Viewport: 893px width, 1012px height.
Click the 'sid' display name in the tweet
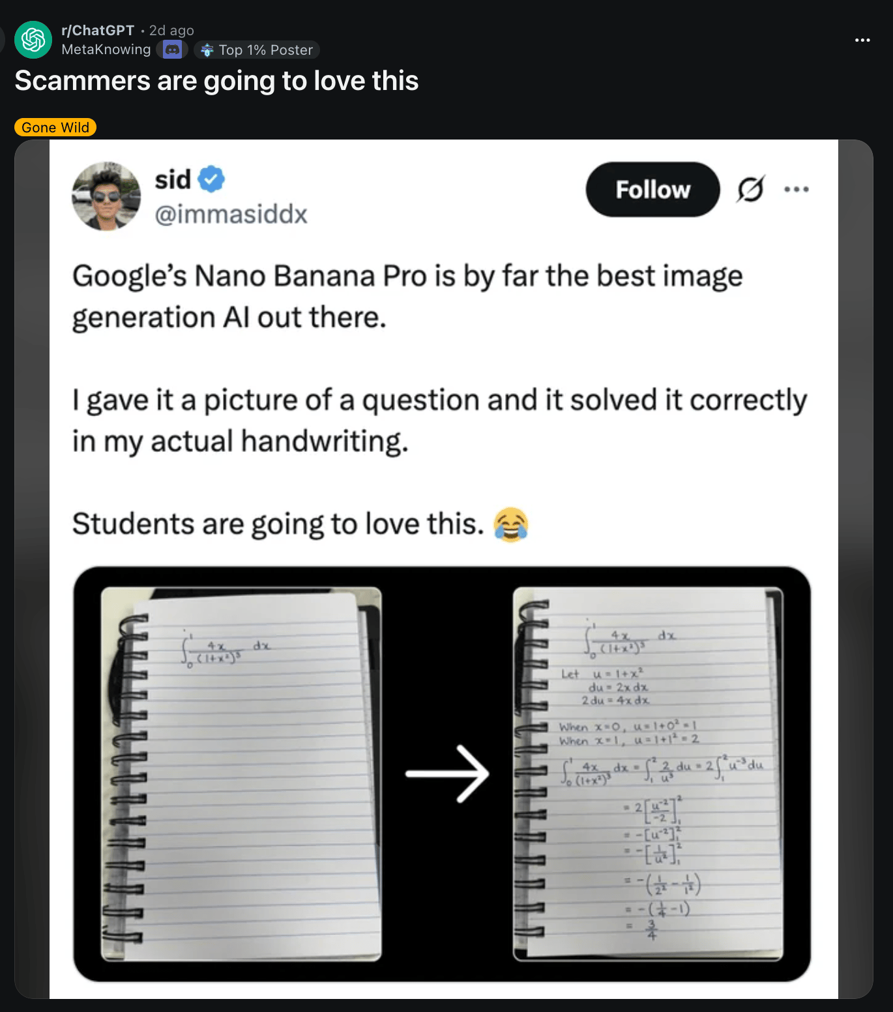173,179
